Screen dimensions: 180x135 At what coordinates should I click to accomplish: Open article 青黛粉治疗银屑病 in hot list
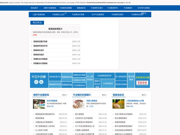[40, 59]
